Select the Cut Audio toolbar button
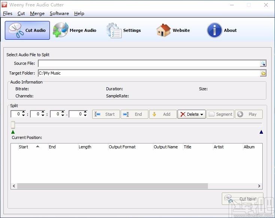Viewport: 275px width, 218px height. [x=27, y=30]
